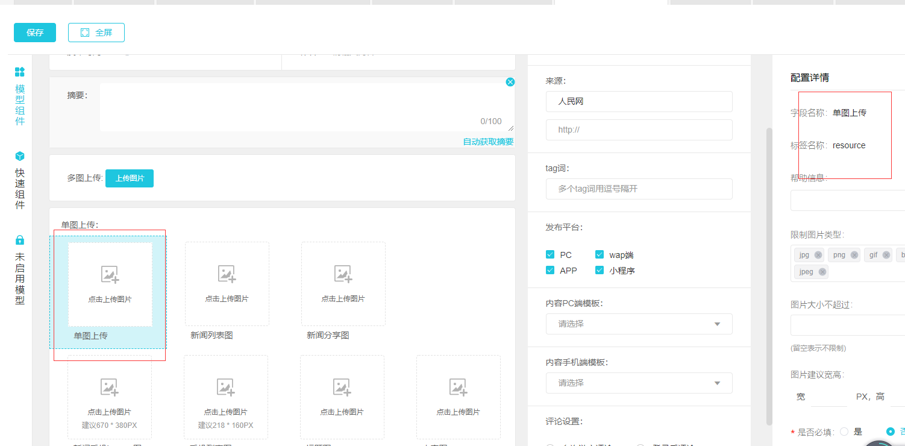Click the 自动获取摘要 link
The image size is (905, 446).
[x=488, y=142]
